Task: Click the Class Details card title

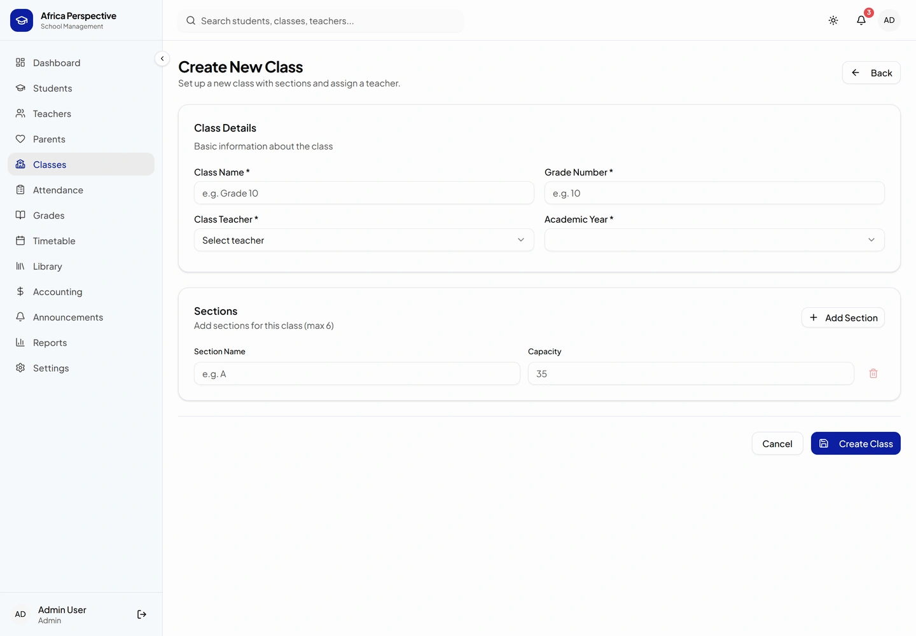Action: pyautogui.click(x=225, y=128)
